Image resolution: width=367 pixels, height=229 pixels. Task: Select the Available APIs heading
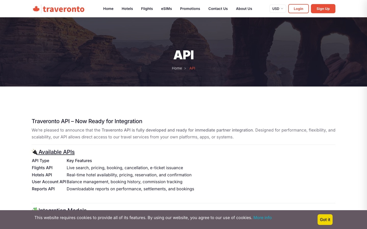(x=57, y=152)
